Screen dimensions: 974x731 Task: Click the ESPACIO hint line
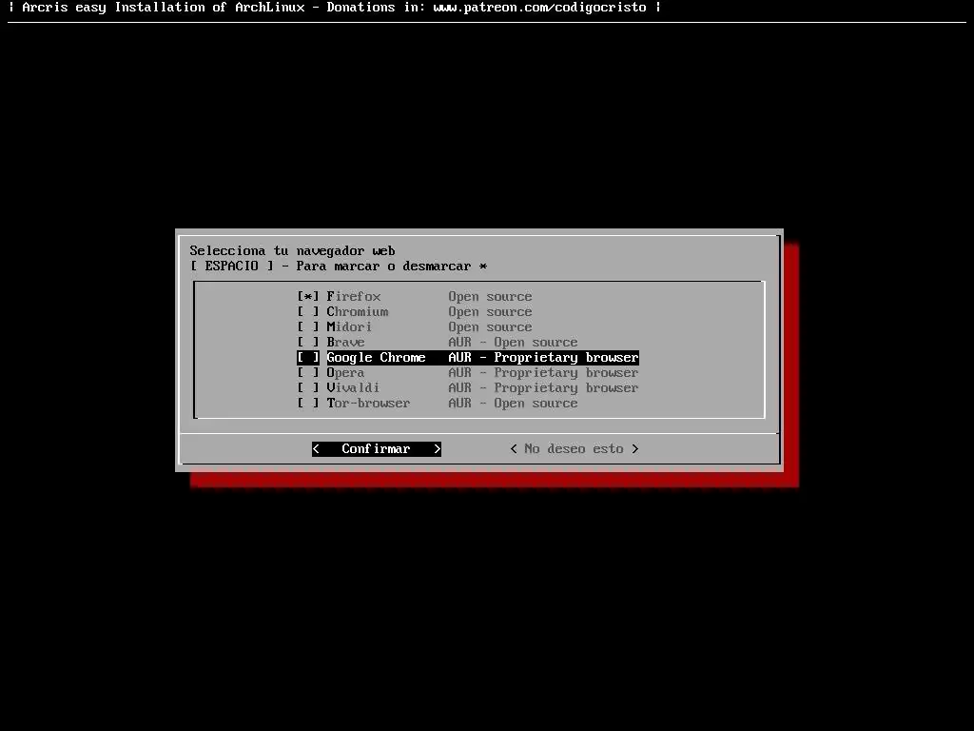[x=339, y=267]
